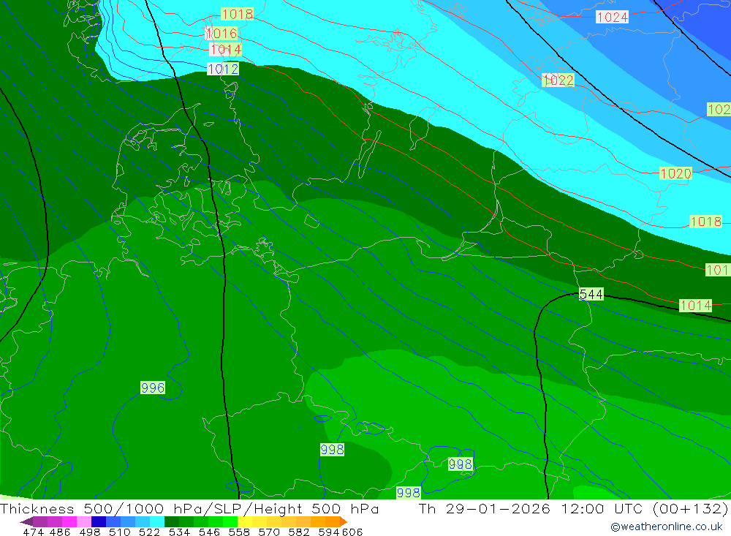This screenshot has height=536, width=731.
Task: Click the legend value 510
Action: tap(119, 532)
